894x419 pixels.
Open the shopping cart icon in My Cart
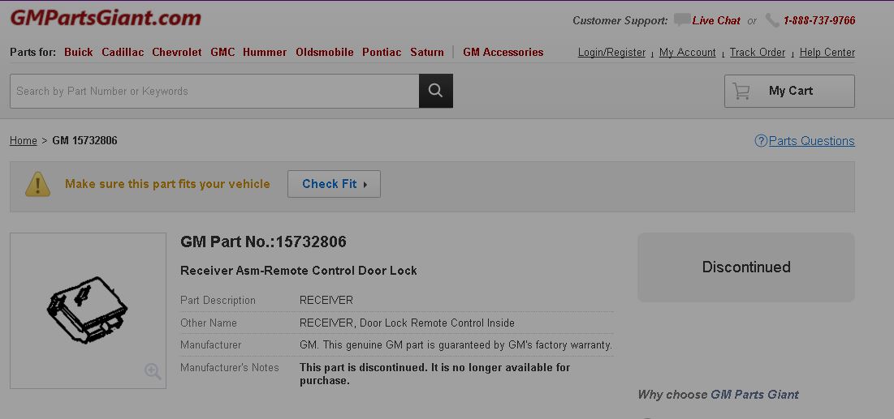click(x=741, y=91)
